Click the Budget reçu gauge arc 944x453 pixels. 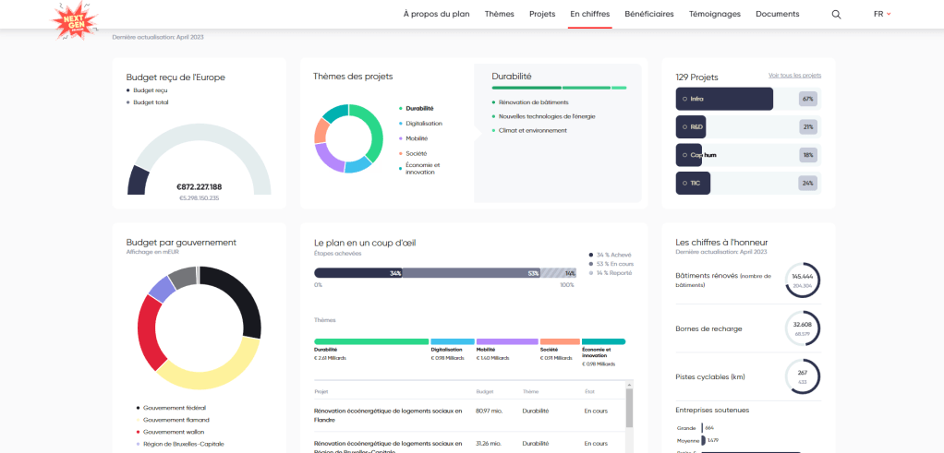click(139, 179)
